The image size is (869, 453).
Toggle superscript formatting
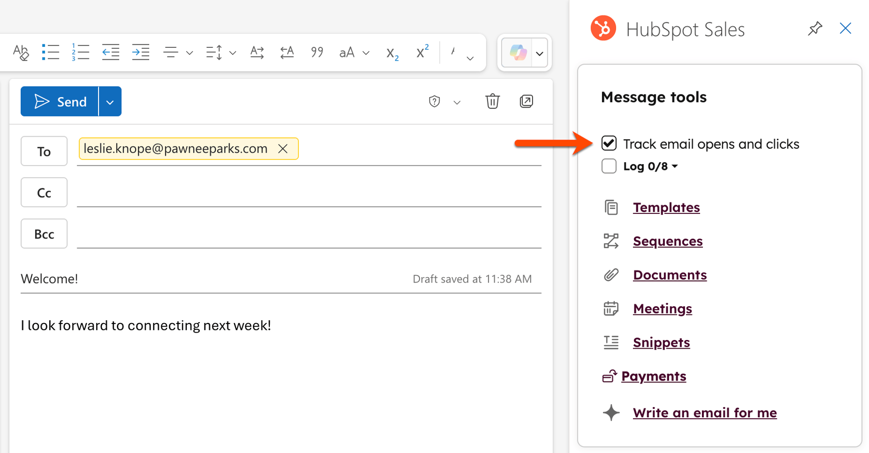(x=421, y=52)
